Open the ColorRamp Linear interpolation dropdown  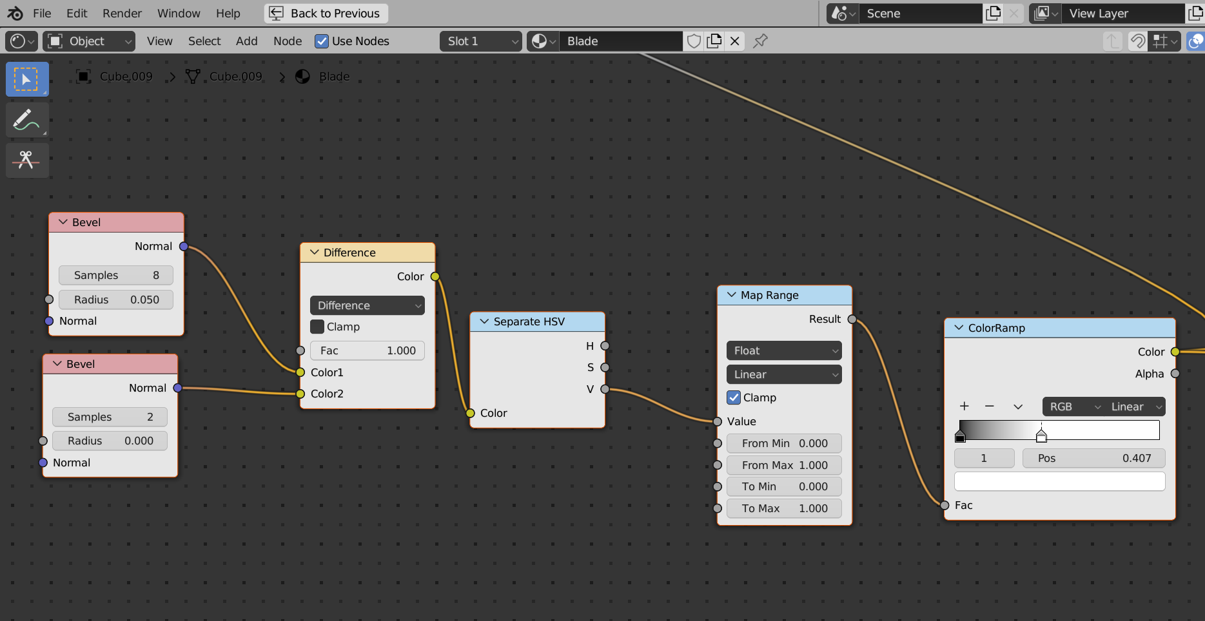coord(1135,406)
